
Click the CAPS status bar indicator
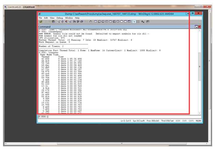191,121
